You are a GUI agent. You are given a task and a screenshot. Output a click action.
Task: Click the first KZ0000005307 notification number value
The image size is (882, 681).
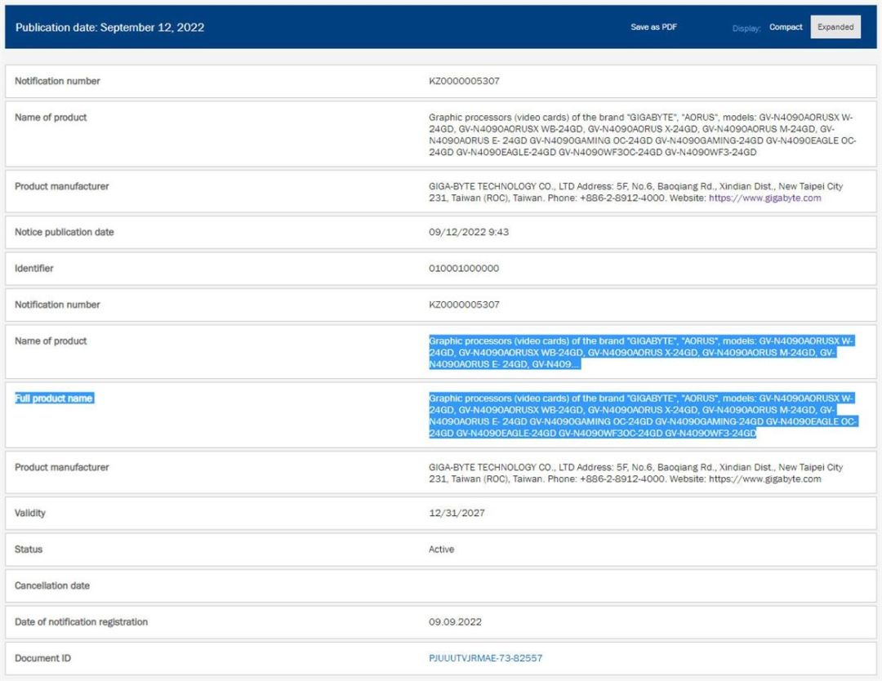[464, 81]
